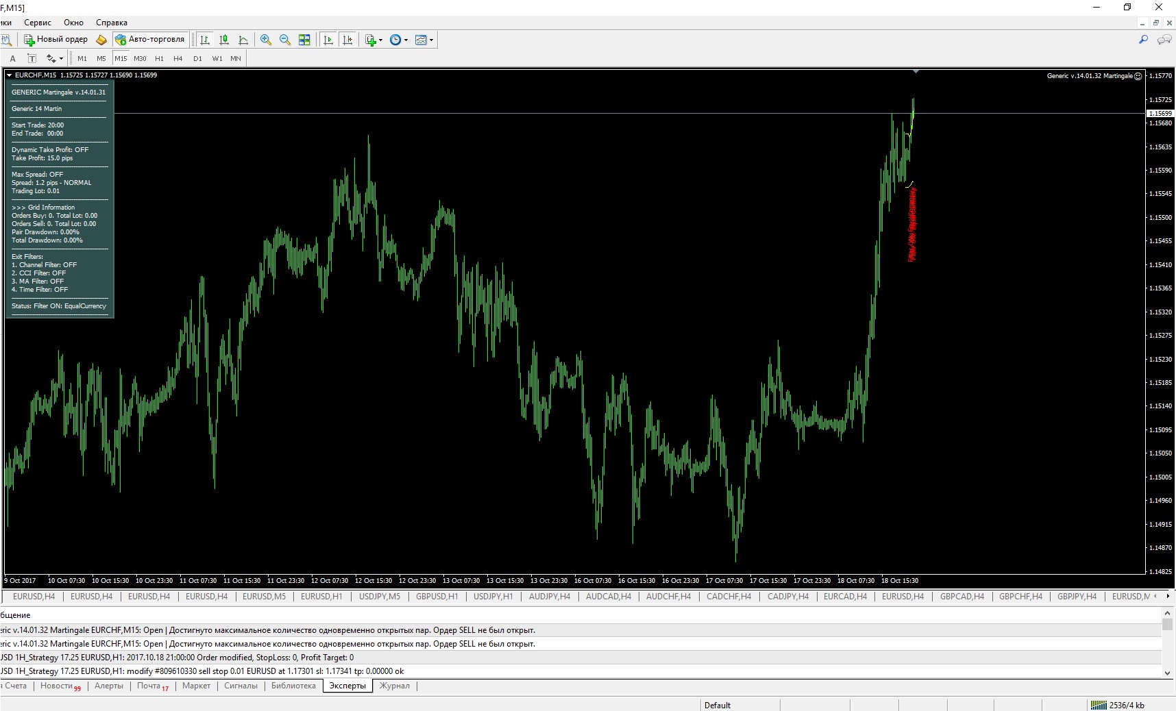Click the expert advisor smiley icon on chart
The image size is (1176, 711).
click(x=1138, y=76)
